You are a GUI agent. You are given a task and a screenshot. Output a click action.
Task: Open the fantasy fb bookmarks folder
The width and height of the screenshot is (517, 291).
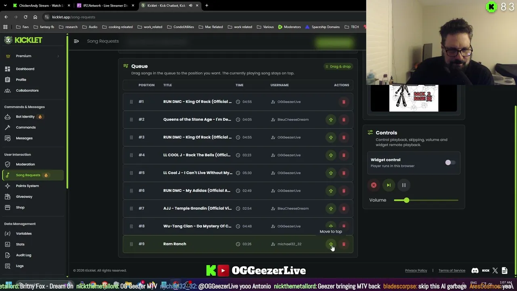44,27
